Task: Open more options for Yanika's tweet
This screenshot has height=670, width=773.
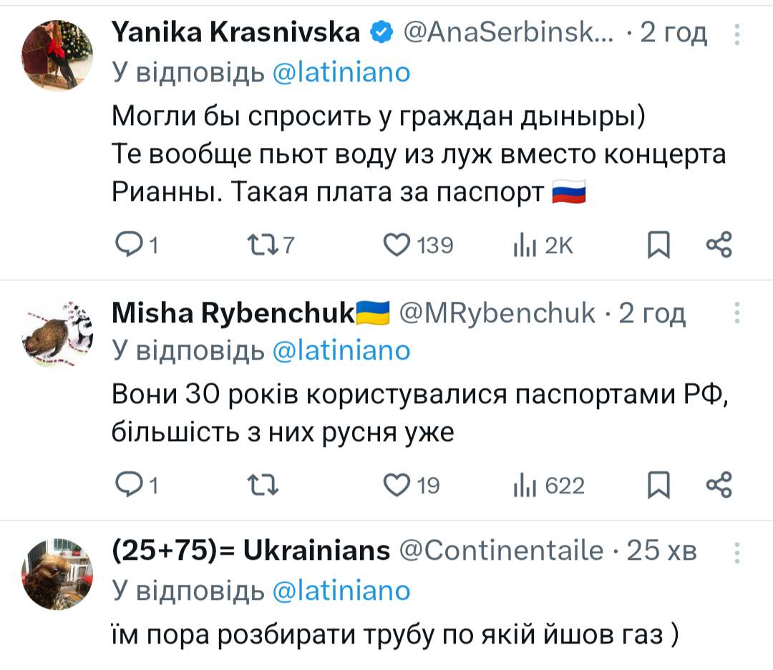Action: click(x=737, y=34)
